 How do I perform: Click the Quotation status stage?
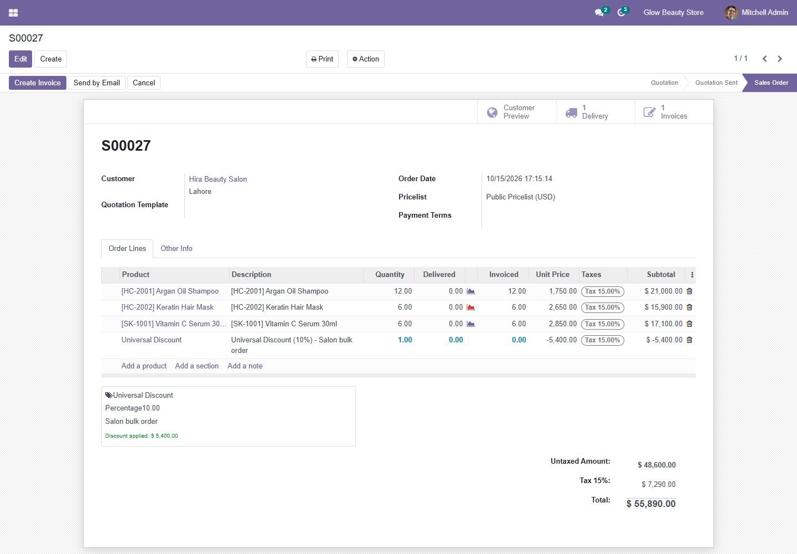pos(664,83)
